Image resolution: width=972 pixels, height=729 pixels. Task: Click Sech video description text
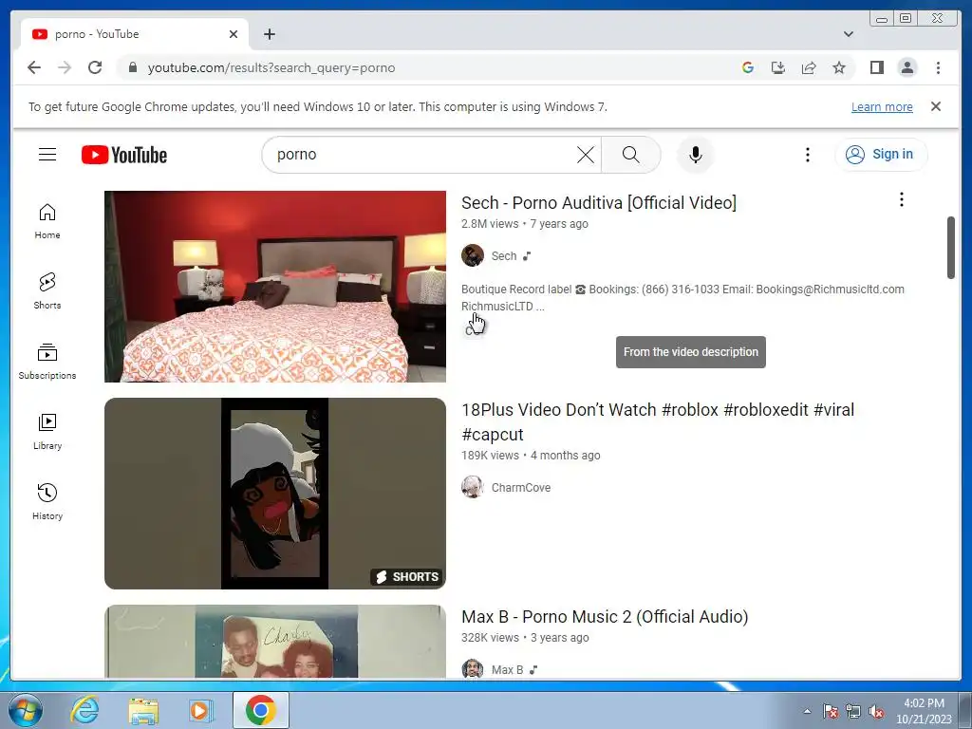(682, 297)
